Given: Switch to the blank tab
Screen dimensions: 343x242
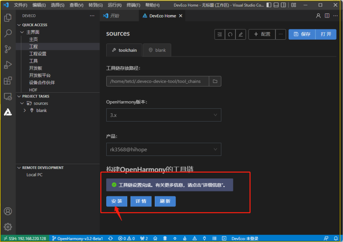Looking at the screenshot, I should (157, 50).
